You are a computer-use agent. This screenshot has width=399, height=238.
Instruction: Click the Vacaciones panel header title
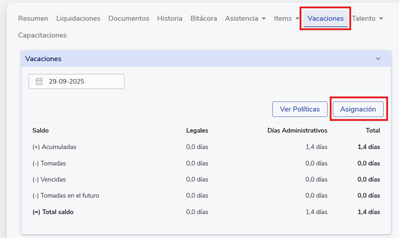pyautogui.click(x=43, y=59)
